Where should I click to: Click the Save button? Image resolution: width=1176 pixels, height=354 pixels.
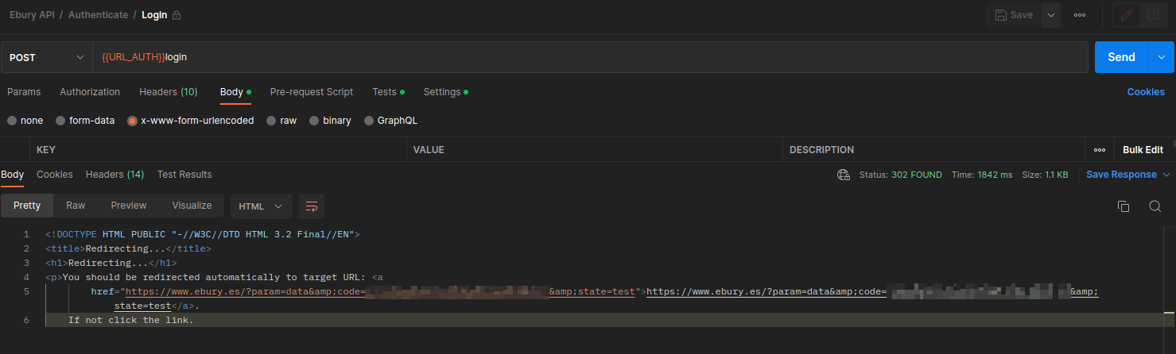click(1015, 15)
